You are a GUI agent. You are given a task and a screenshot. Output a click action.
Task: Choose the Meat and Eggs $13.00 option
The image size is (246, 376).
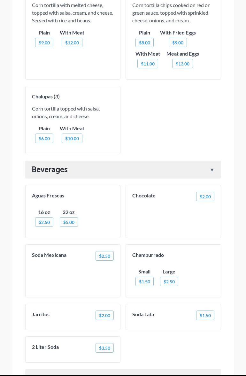click(182, 64)
